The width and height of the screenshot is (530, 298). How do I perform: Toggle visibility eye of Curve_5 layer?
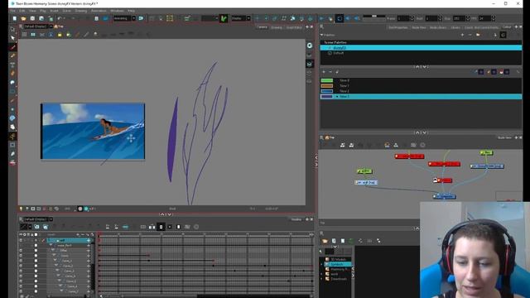tap(21, 281)
